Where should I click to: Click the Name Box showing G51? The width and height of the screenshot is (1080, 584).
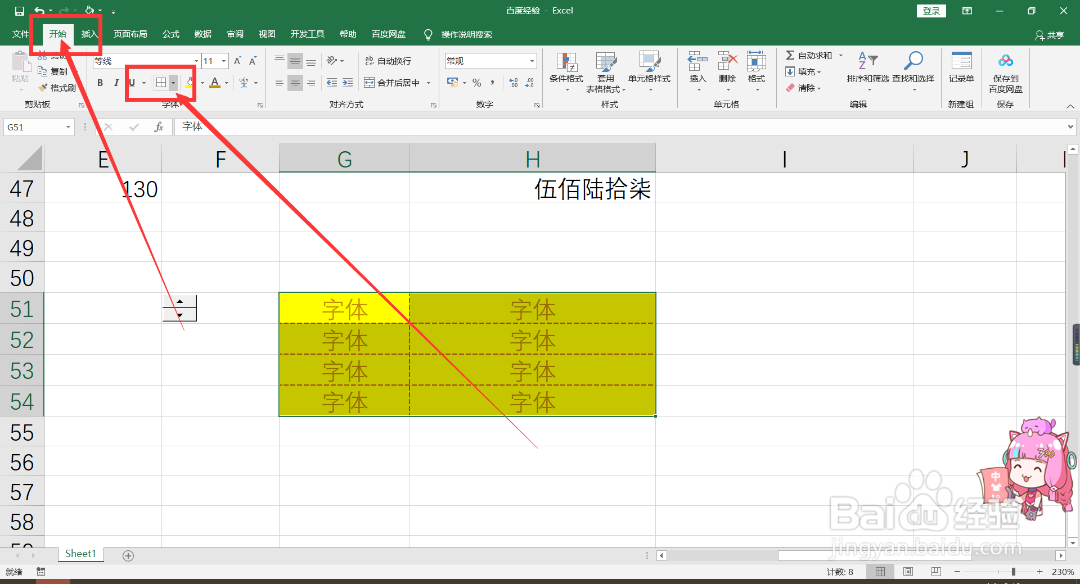click(x=34, y=127)
